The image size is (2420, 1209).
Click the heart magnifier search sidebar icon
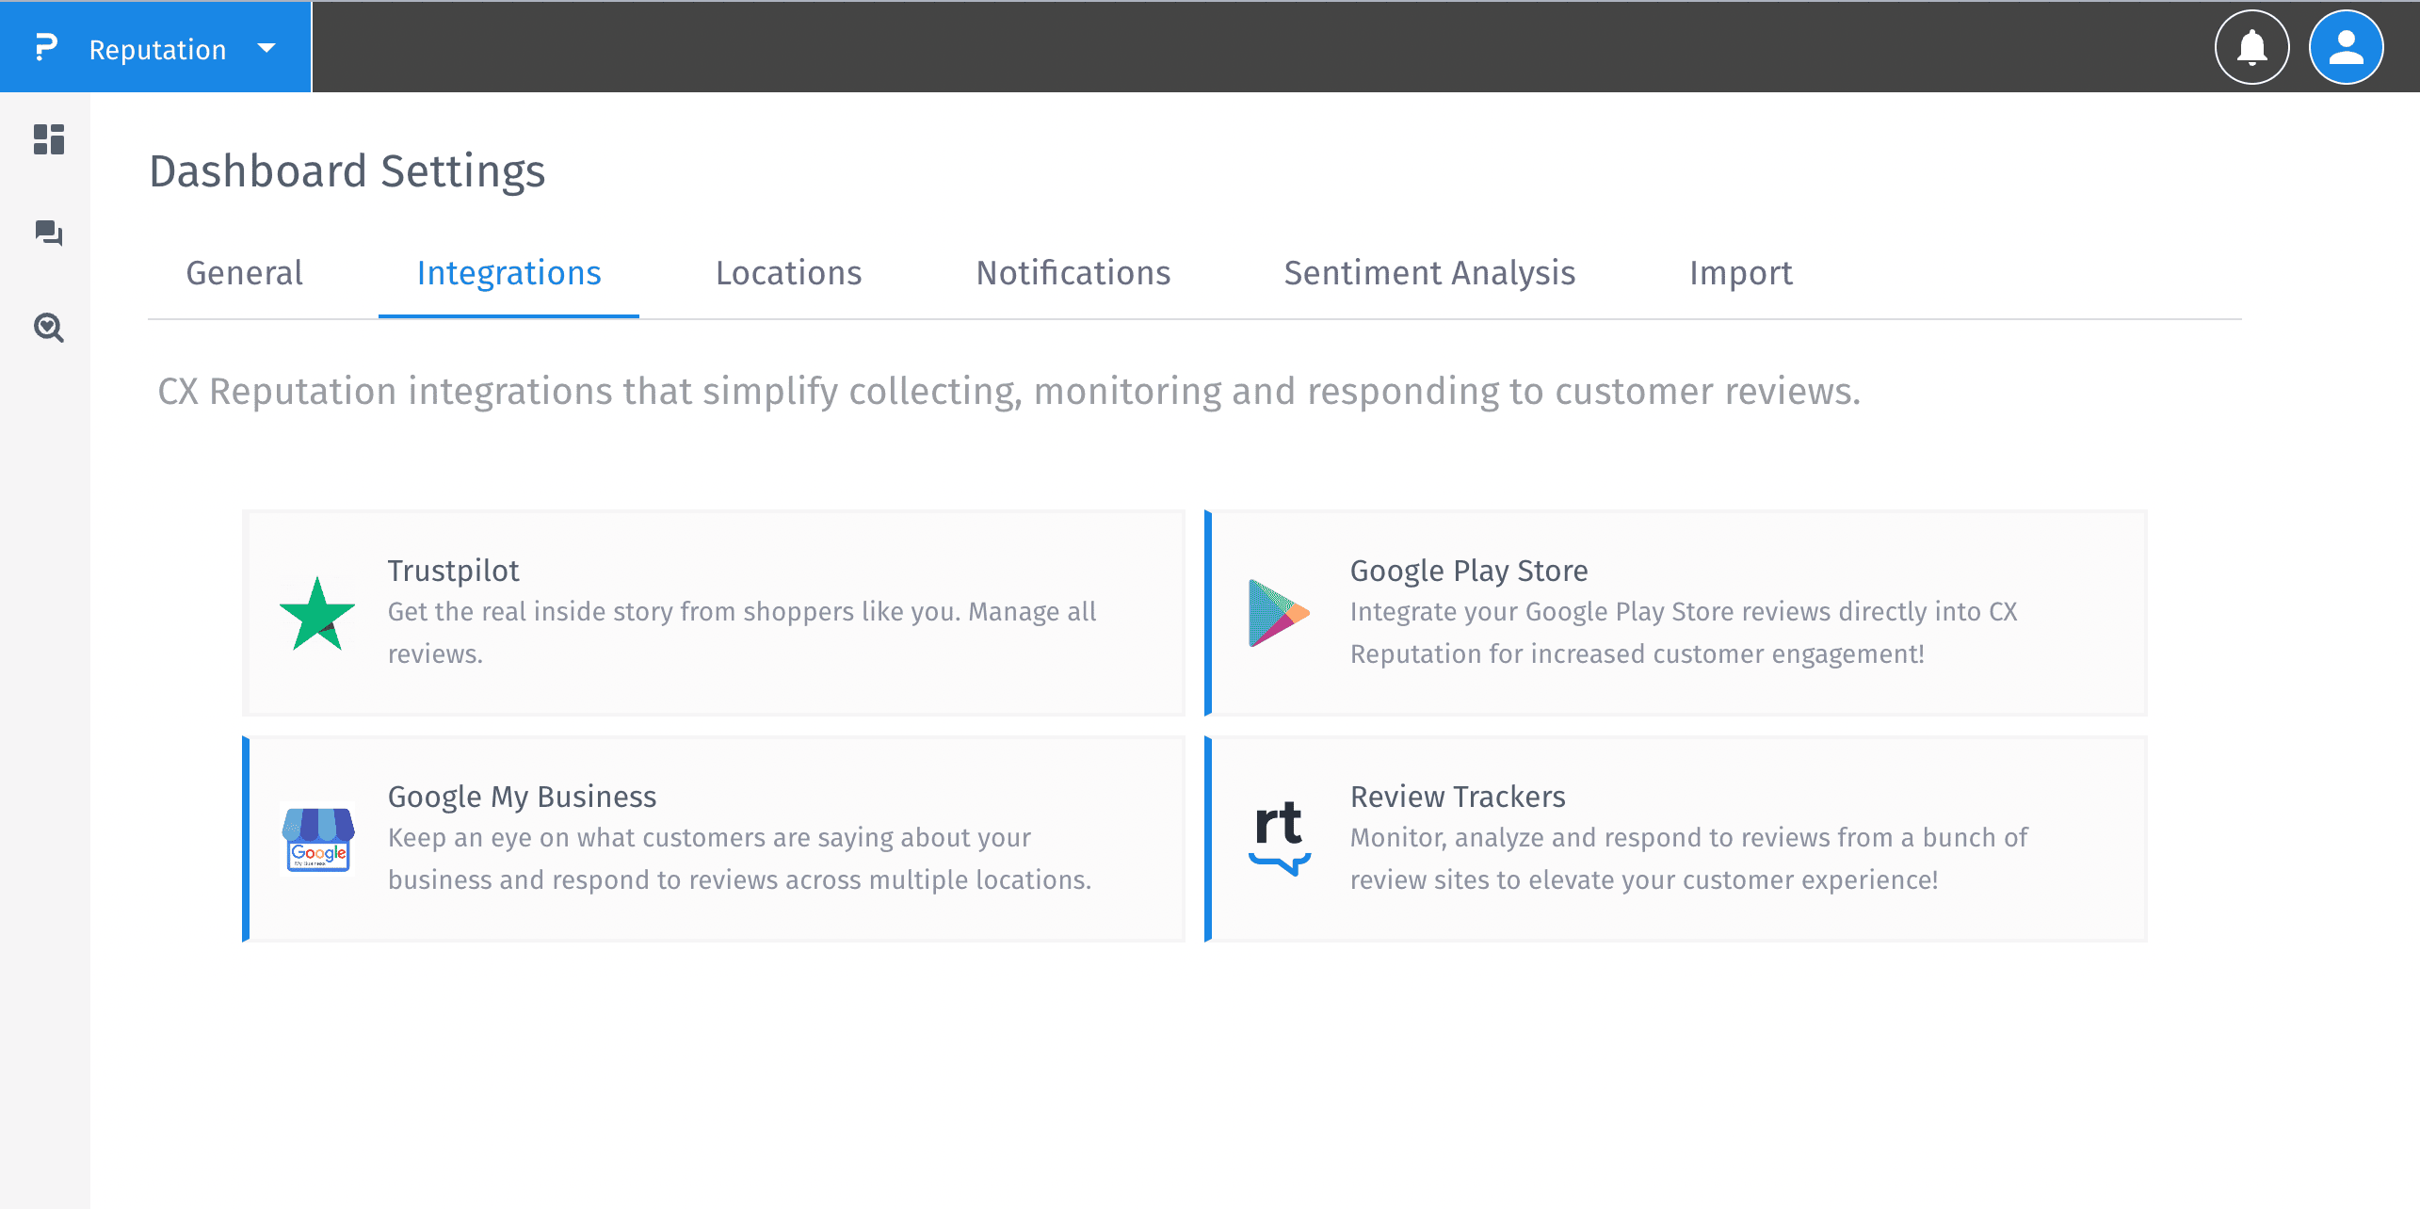(x=48, y=328)
